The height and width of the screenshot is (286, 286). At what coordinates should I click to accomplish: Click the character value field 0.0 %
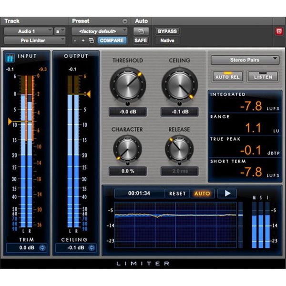click(128, 171)
